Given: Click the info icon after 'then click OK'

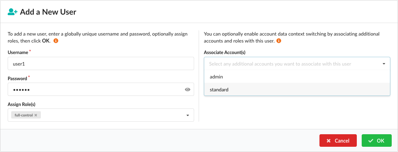Looking at the screenshot, I should tap(56, 41).
